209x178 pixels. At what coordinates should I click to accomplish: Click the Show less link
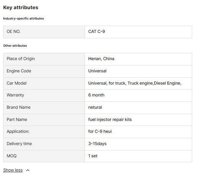point(13,170)
